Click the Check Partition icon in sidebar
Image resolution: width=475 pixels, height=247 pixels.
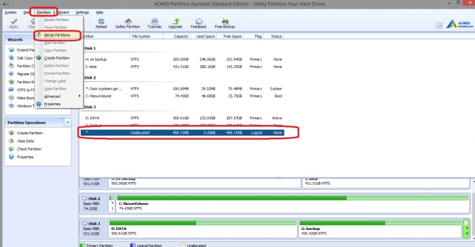(12, 149)
